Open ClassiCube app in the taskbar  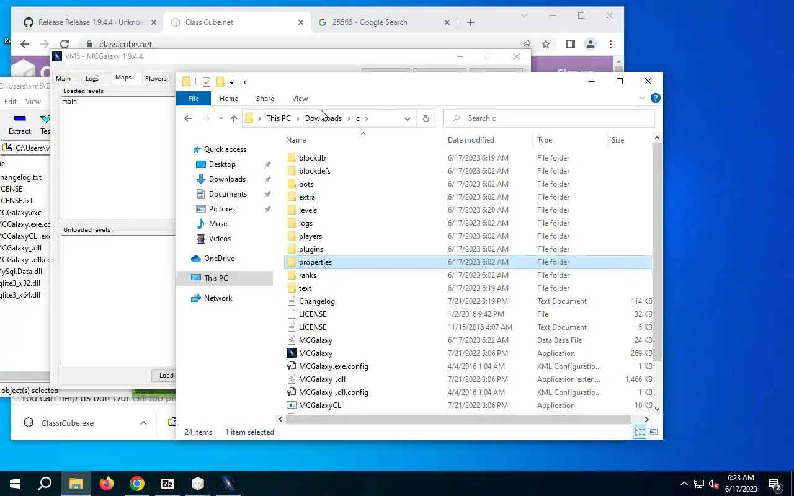[x=198, y=484]
